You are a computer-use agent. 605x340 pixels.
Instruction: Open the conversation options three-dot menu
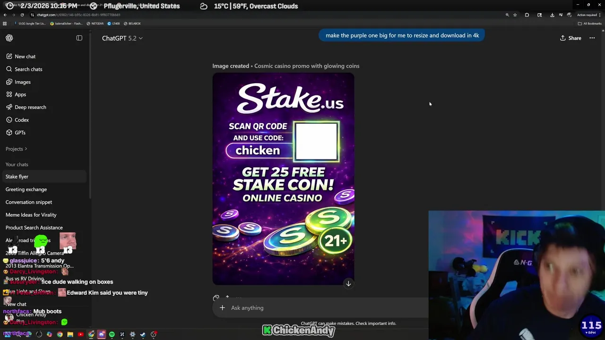point(592,38)
